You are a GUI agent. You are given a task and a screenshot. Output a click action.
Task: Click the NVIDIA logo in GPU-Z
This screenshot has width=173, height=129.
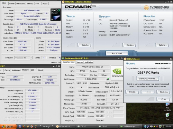pos(117,73)
